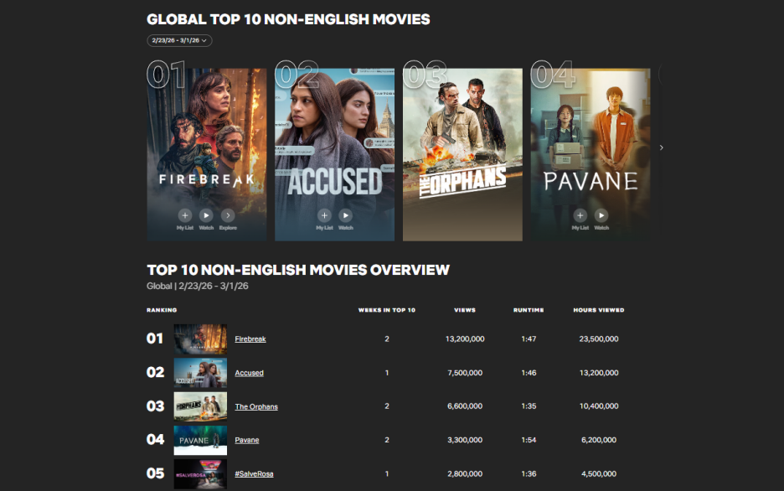Select the 4,500,000 hours viewed value
The height and width of the screenshot is (491, 784).
tap(599, 474)
